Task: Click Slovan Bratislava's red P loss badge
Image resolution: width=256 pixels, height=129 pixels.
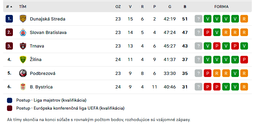Action: click(208, 32)
